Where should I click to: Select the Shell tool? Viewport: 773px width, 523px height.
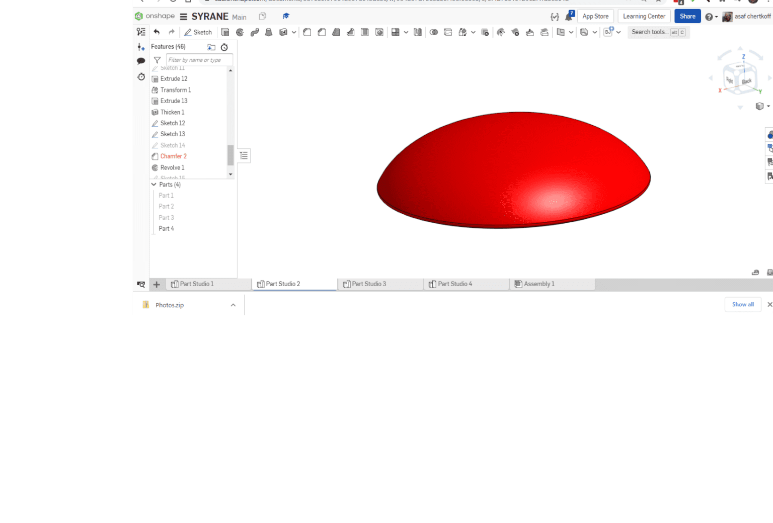coord(365,32)
